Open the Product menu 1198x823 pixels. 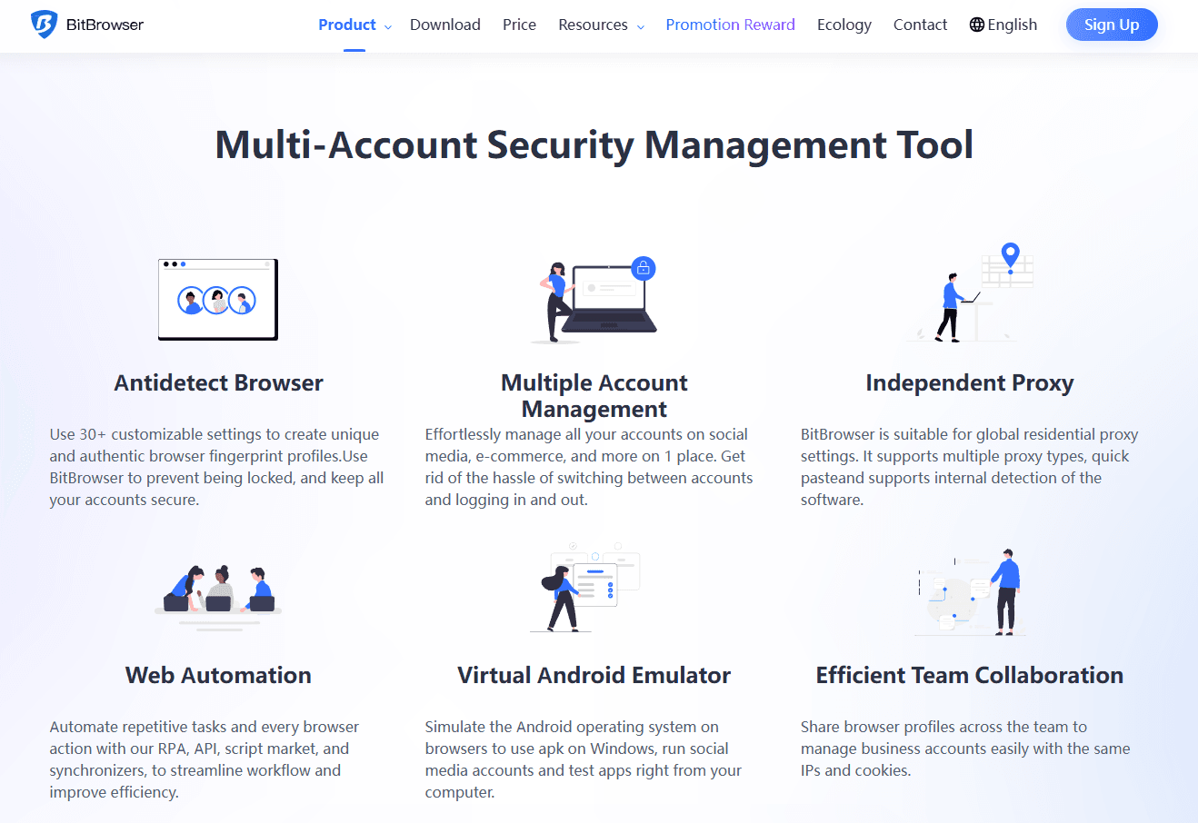pyautogui.click(x=347, y=25)
